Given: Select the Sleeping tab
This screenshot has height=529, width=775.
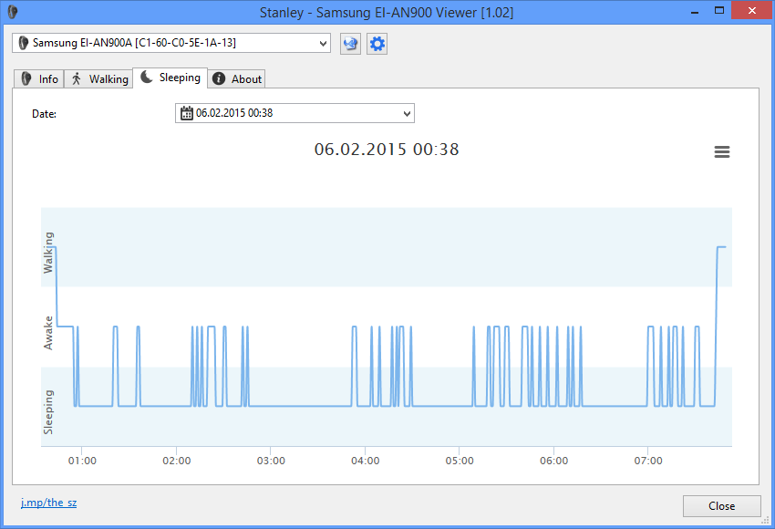Looking at the screenshot, I should coord(170,78).
